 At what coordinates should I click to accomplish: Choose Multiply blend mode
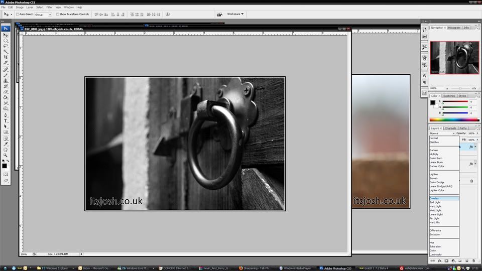click(x=444, y=154)
